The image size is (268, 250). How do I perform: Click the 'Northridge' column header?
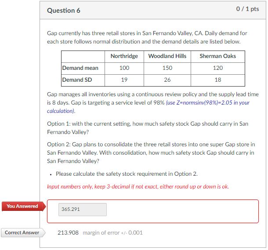124,56
